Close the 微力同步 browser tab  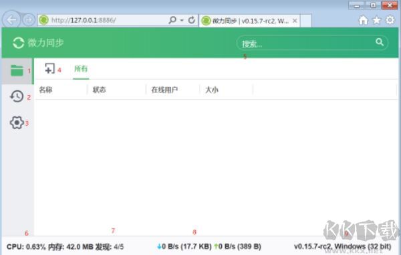(295, 21)
